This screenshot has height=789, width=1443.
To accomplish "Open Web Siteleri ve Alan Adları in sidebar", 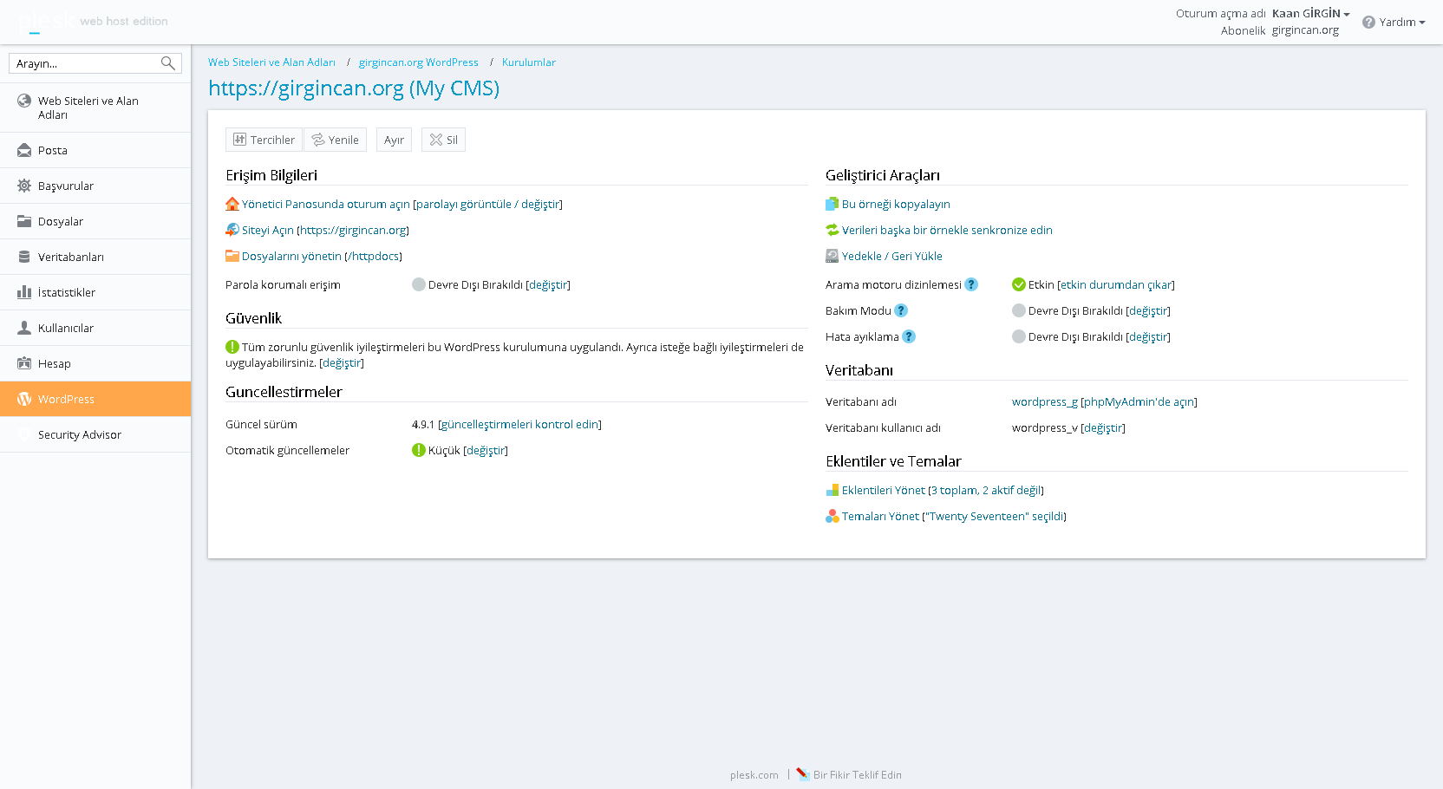I will pos(95,108).
